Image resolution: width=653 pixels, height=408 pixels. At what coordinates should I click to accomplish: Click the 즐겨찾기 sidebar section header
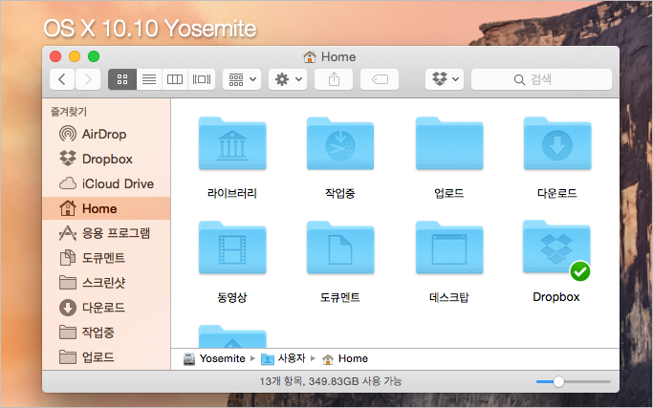pyautogui.click(x=69, y=111)
